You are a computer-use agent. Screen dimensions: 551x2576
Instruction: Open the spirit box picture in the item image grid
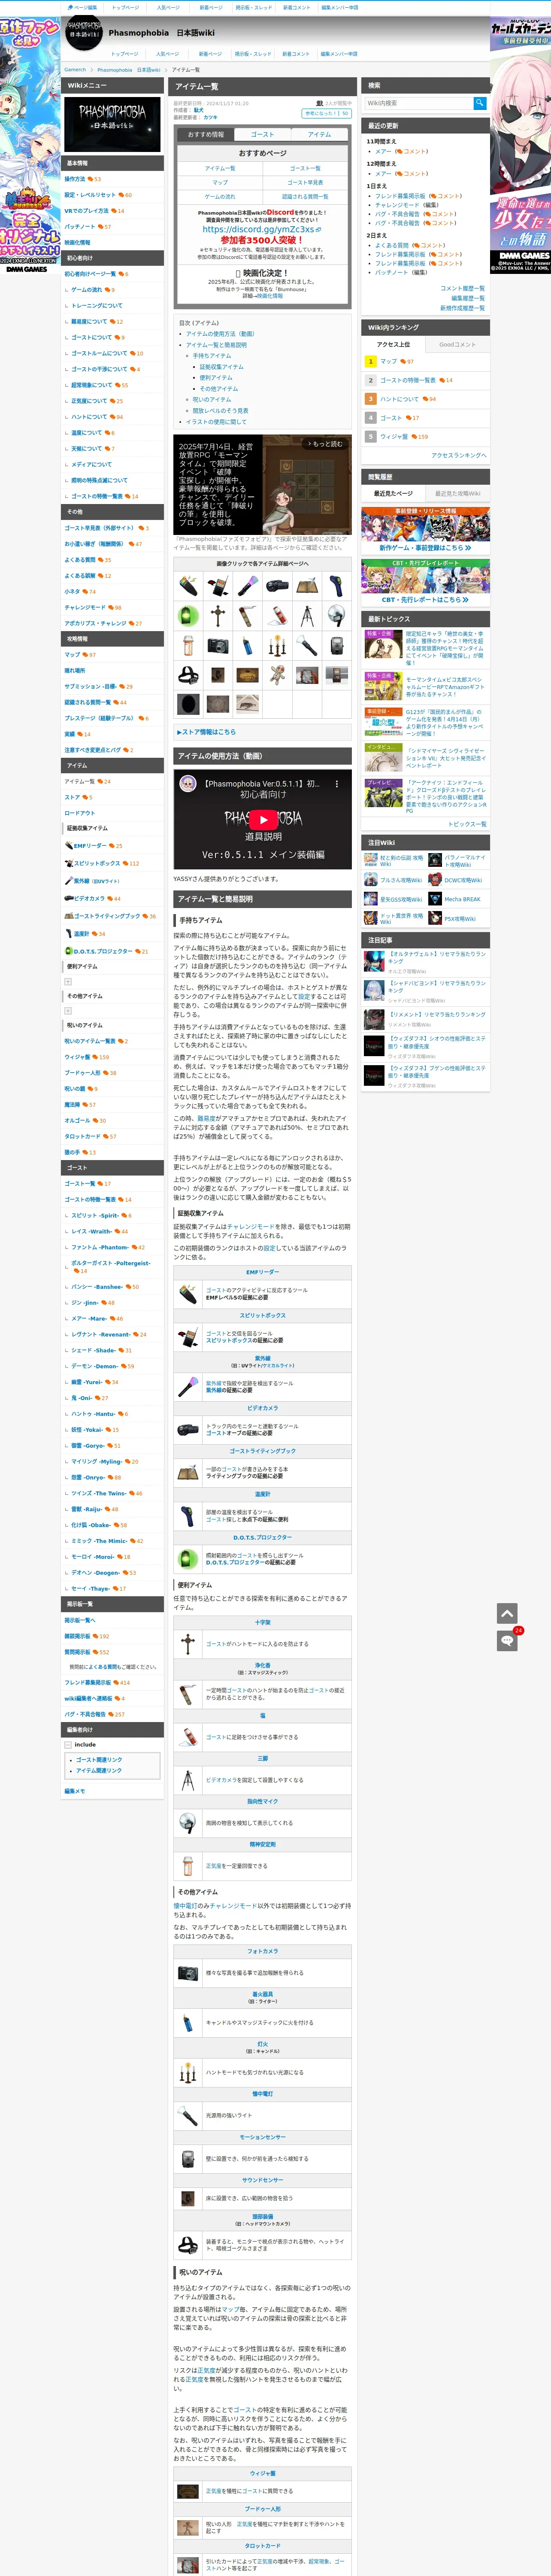tap(218, 586)
